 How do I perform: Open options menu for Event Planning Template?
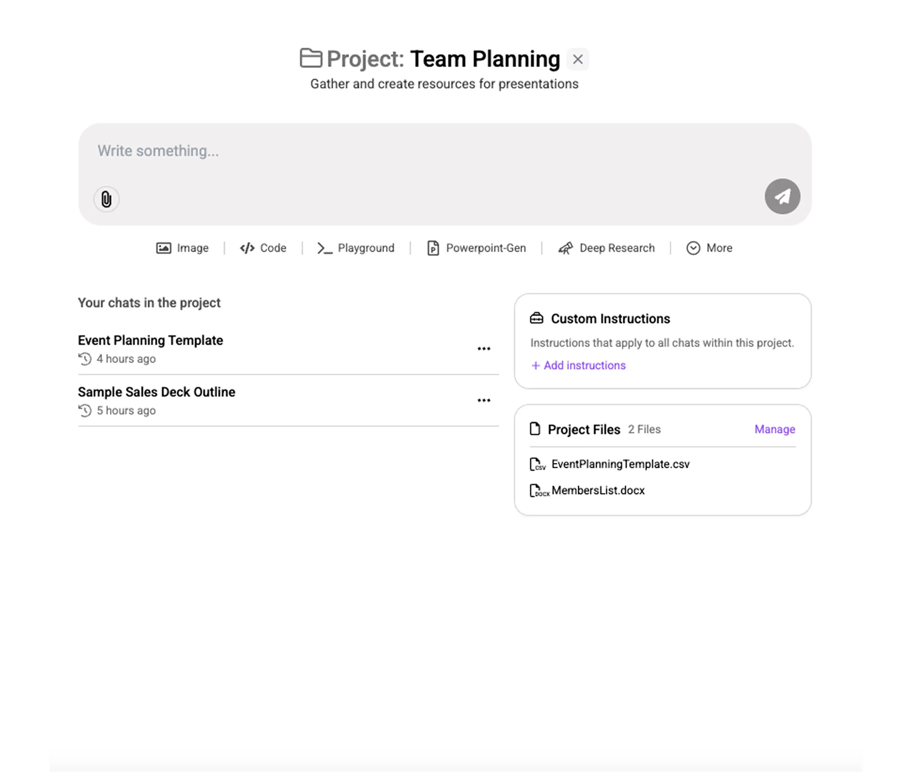coord(484,349)
